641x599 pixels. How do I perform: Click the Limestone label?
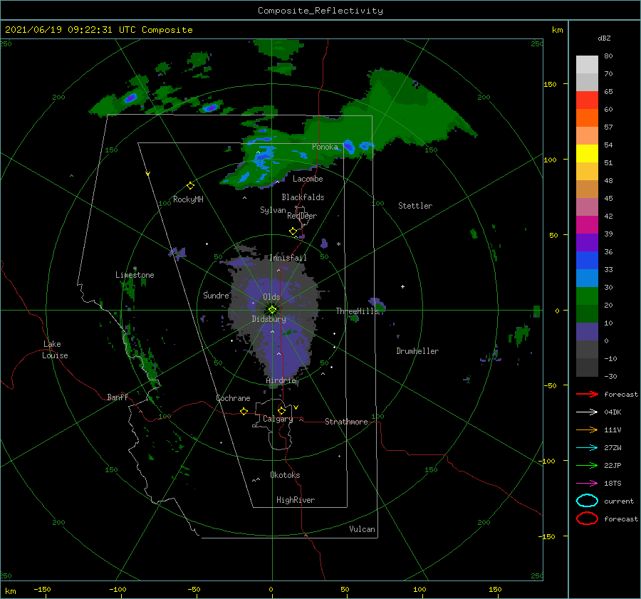(x=135, y=275)
